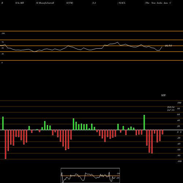Click the MR label above the bar chart

pos(163,95)
